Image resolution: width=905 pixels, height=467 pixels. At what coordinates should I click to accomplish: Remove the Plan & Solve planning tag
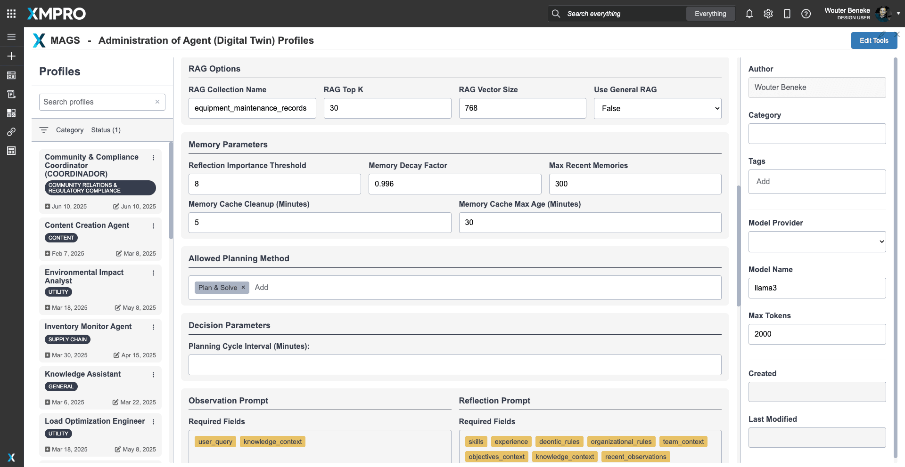pyautogui.click(x=243, y=287)
